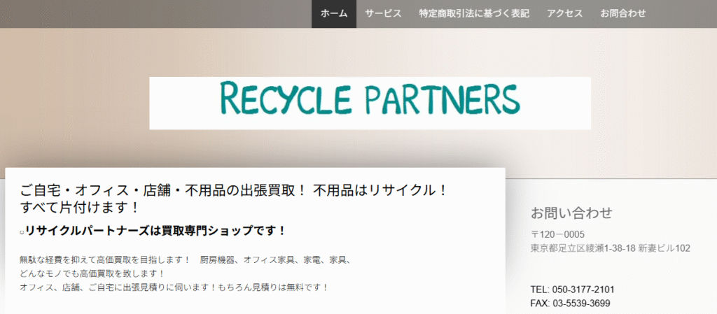717x314 pixels.
Task: Click the sidebar お問い合わせ heading
Action: (x=571, y=213)
